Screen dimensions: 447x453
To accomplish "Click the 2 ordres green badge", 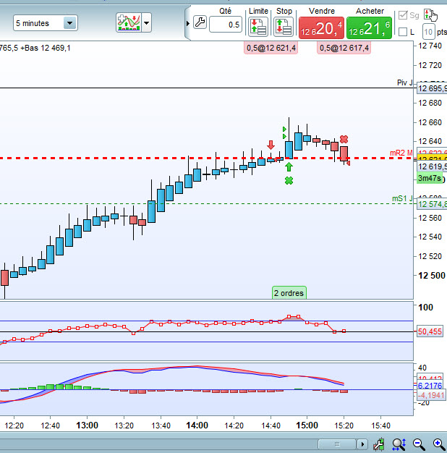I will 289,292.
